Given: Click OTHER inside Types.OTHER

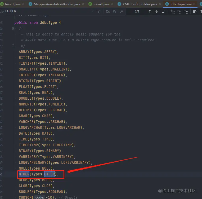Looking at the screenshot, I should tap(50, 174).
